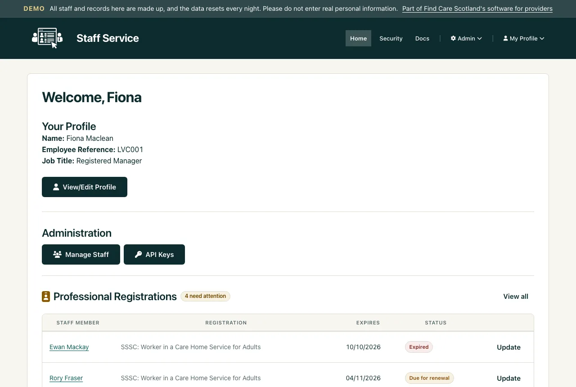Click the STAFF MEMBER column header
Image resolution: width=576 pixels, height=387 pixels.
click(78, 323)
